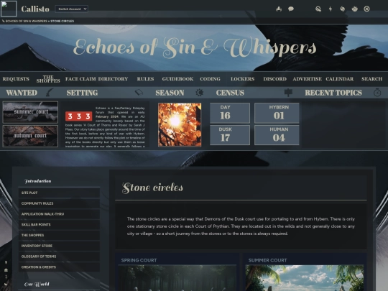Click the lightbulb icon in left floating bar
Viewport: 388px width, 291px height.
coord(6,262)
